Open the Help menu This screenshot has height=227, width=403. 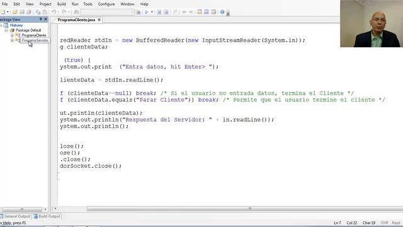(x=144, y=4)
